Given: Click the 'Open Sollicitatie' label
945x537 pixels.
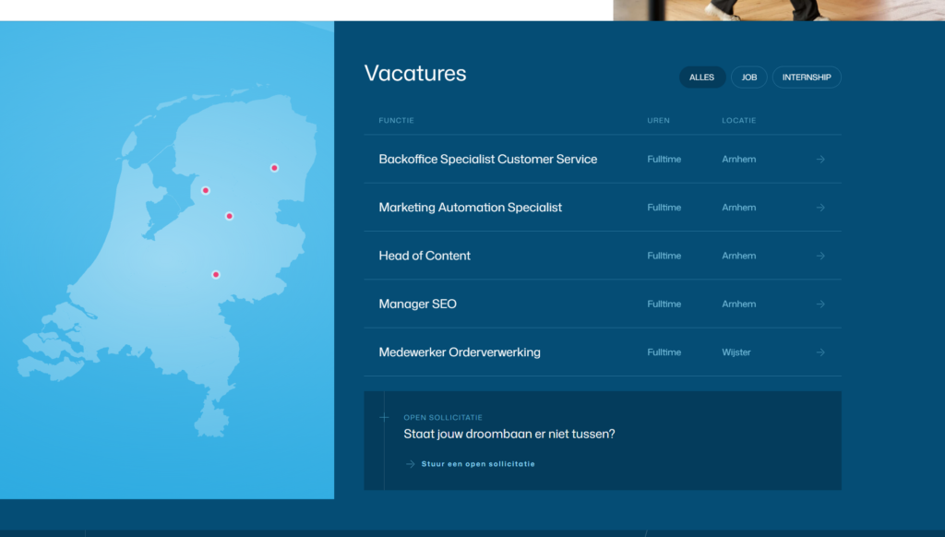Looking at the screenshot, I should 443,417.
